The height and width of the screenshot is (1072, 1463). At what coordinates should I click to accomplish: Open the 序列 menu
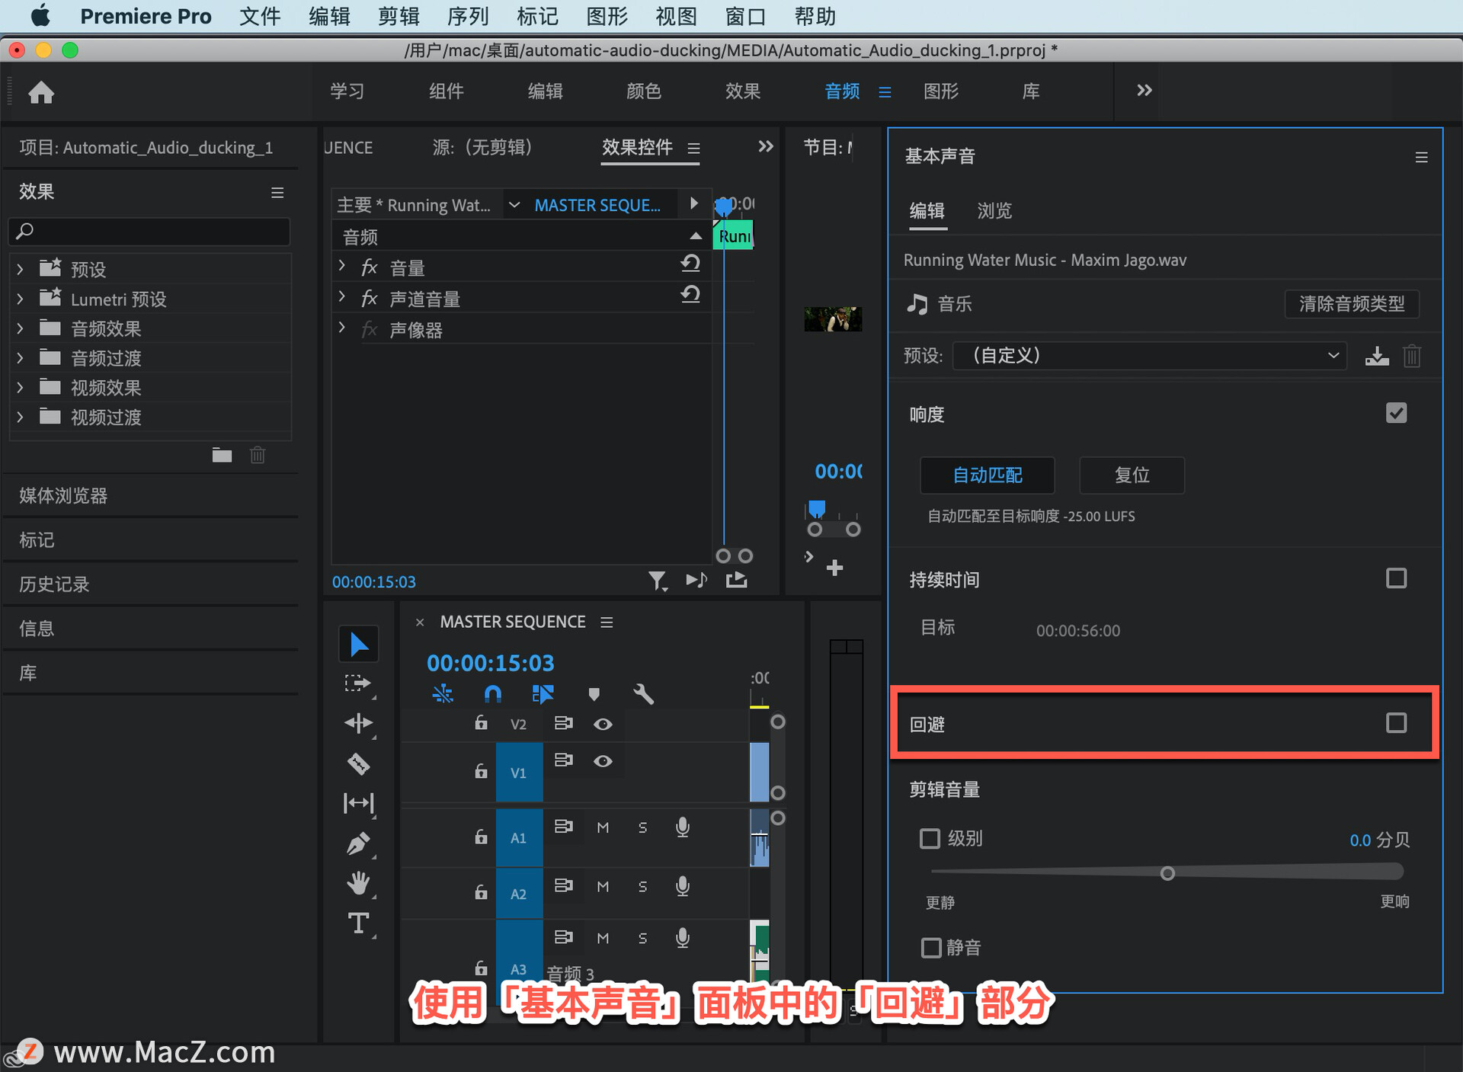[x=468, y=16]
